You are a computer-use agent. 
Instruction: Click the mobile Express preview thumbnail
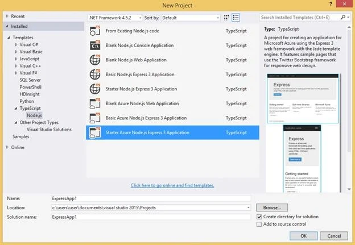pyautogui.click(x=302, y=159)
